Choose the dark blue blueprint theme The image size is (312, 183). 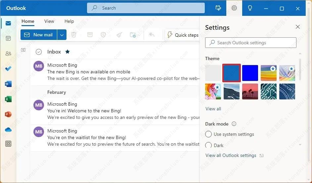pyautogui.click(x=287, y=91)
